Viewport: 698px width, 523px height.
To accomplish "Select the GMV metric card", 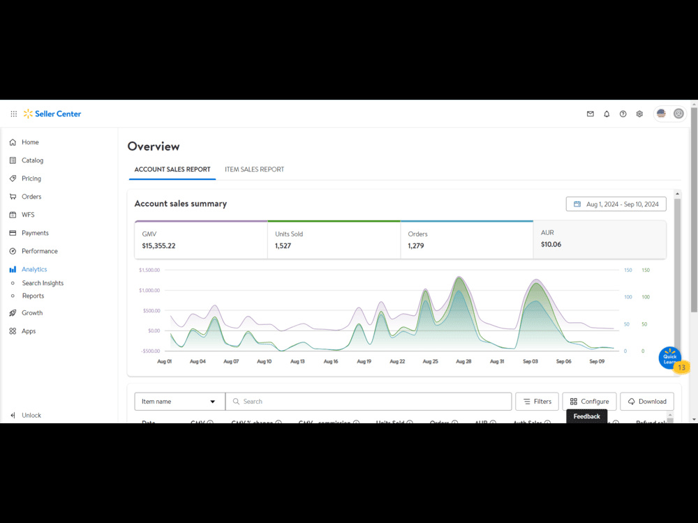I will 201,240.
